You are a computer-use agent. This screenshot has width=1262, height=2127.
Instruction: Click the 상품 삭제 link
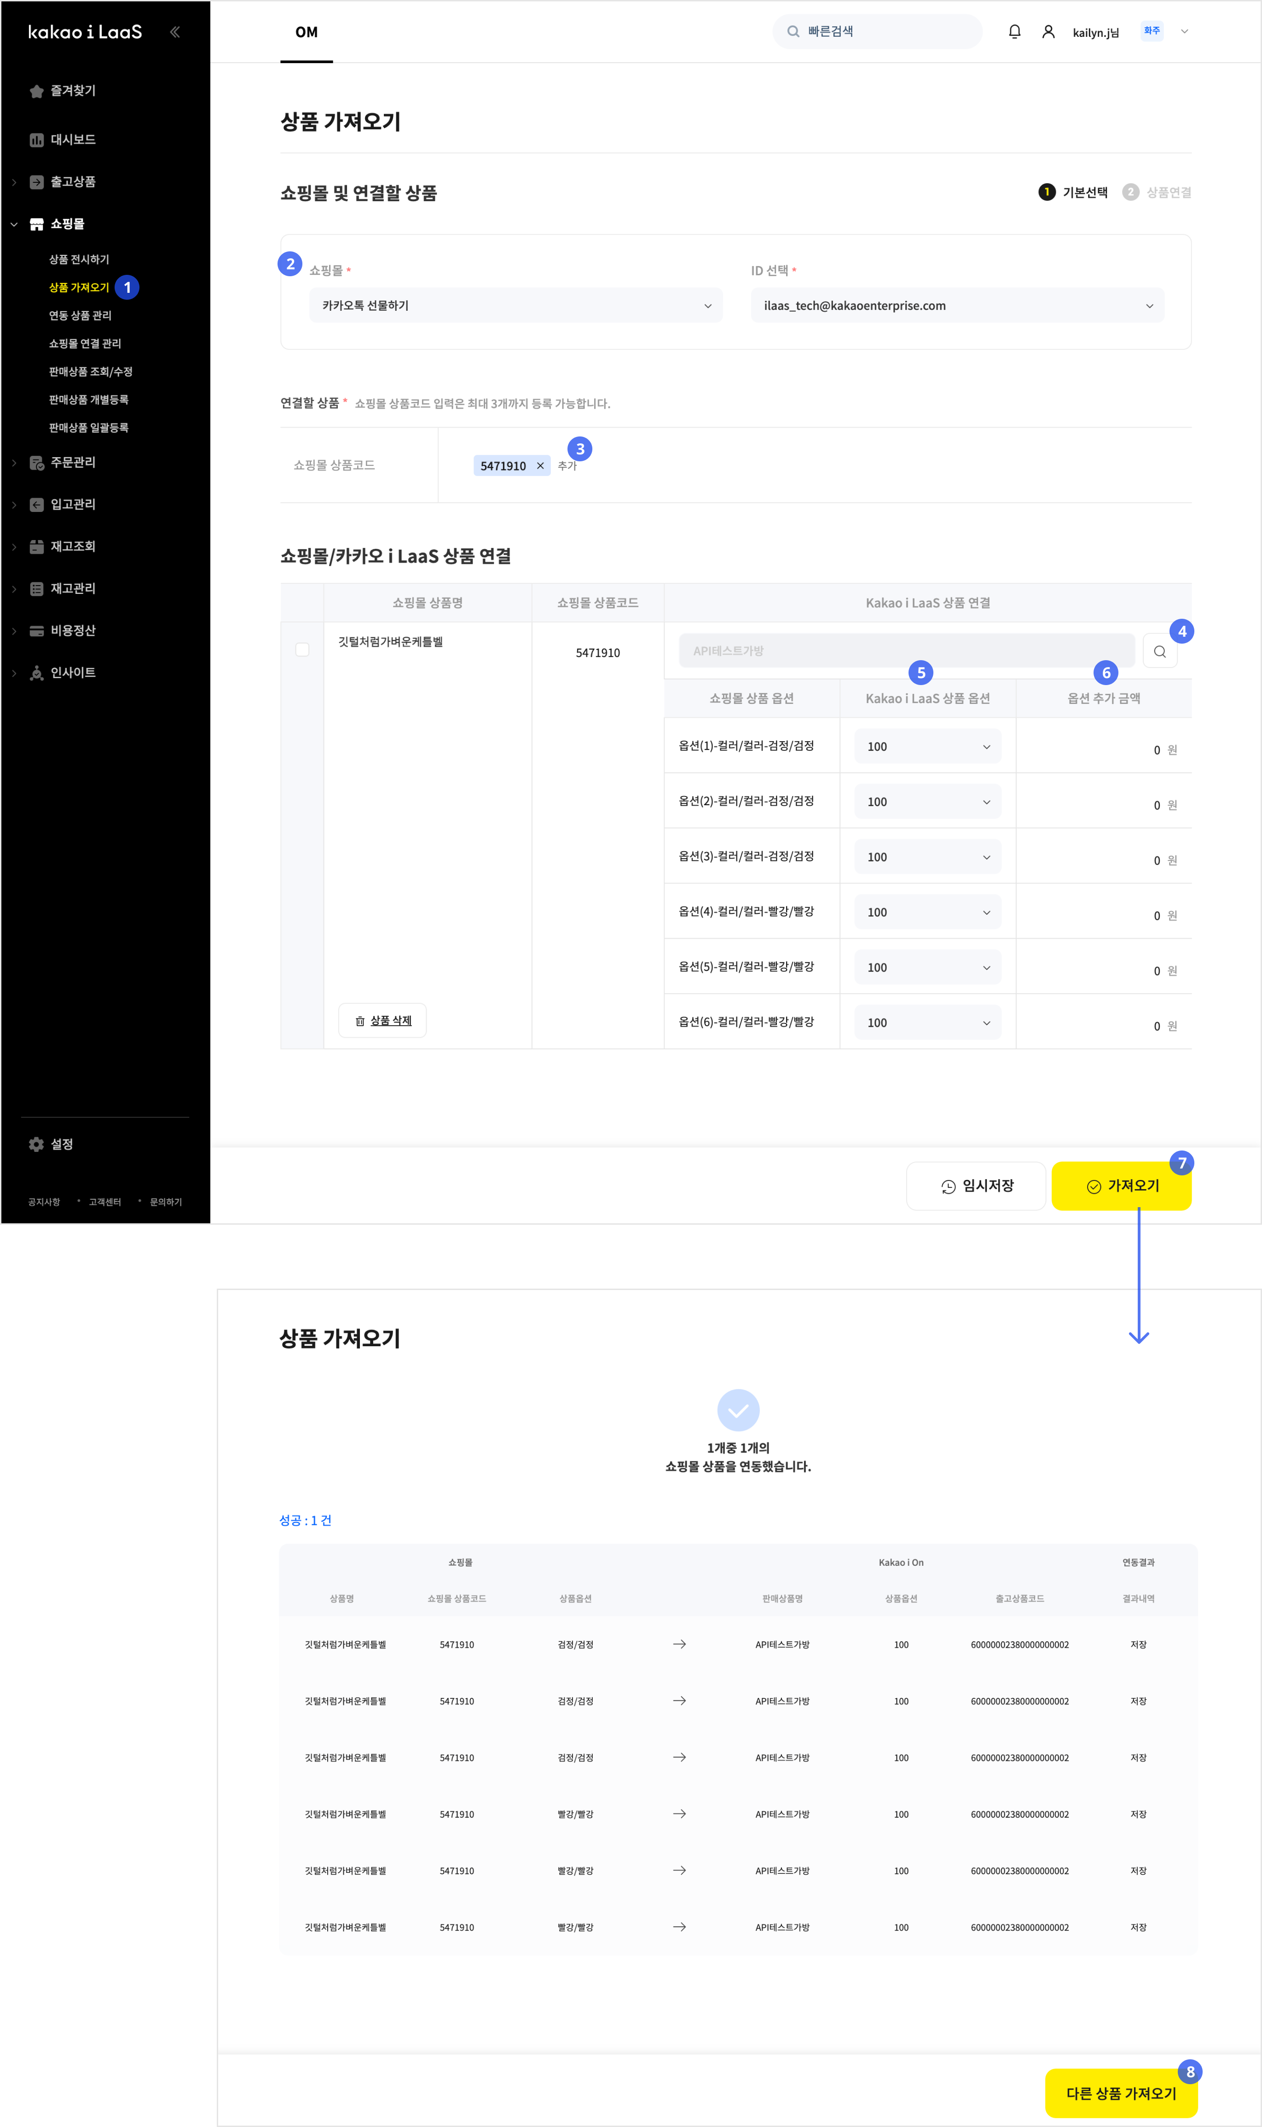coord(390,1021)
